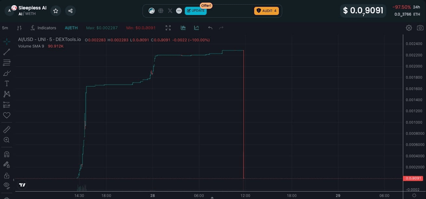Toggle fullscreen chart mode icon
426x199 pixels.
coord(168,28)
